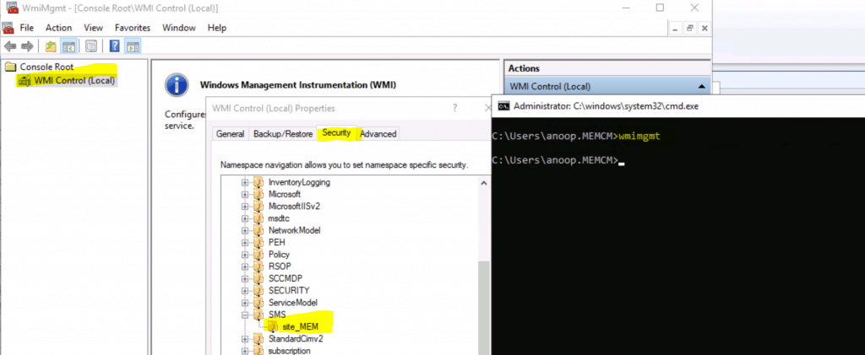This screenshot has width=865, height=355.
Task: Click the msdtc namespace folder icon
Action: (258, 218)
